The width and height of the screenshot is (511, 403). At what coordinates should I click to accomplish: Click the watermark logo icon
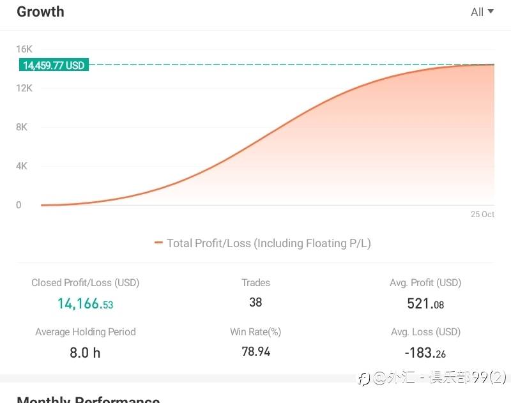(363, 378)
